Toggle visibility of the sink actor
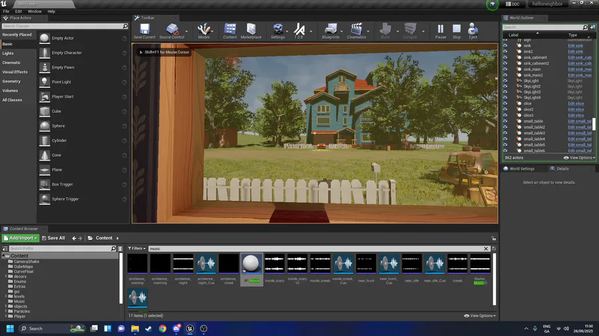599x336 pixels. [505, 46]
